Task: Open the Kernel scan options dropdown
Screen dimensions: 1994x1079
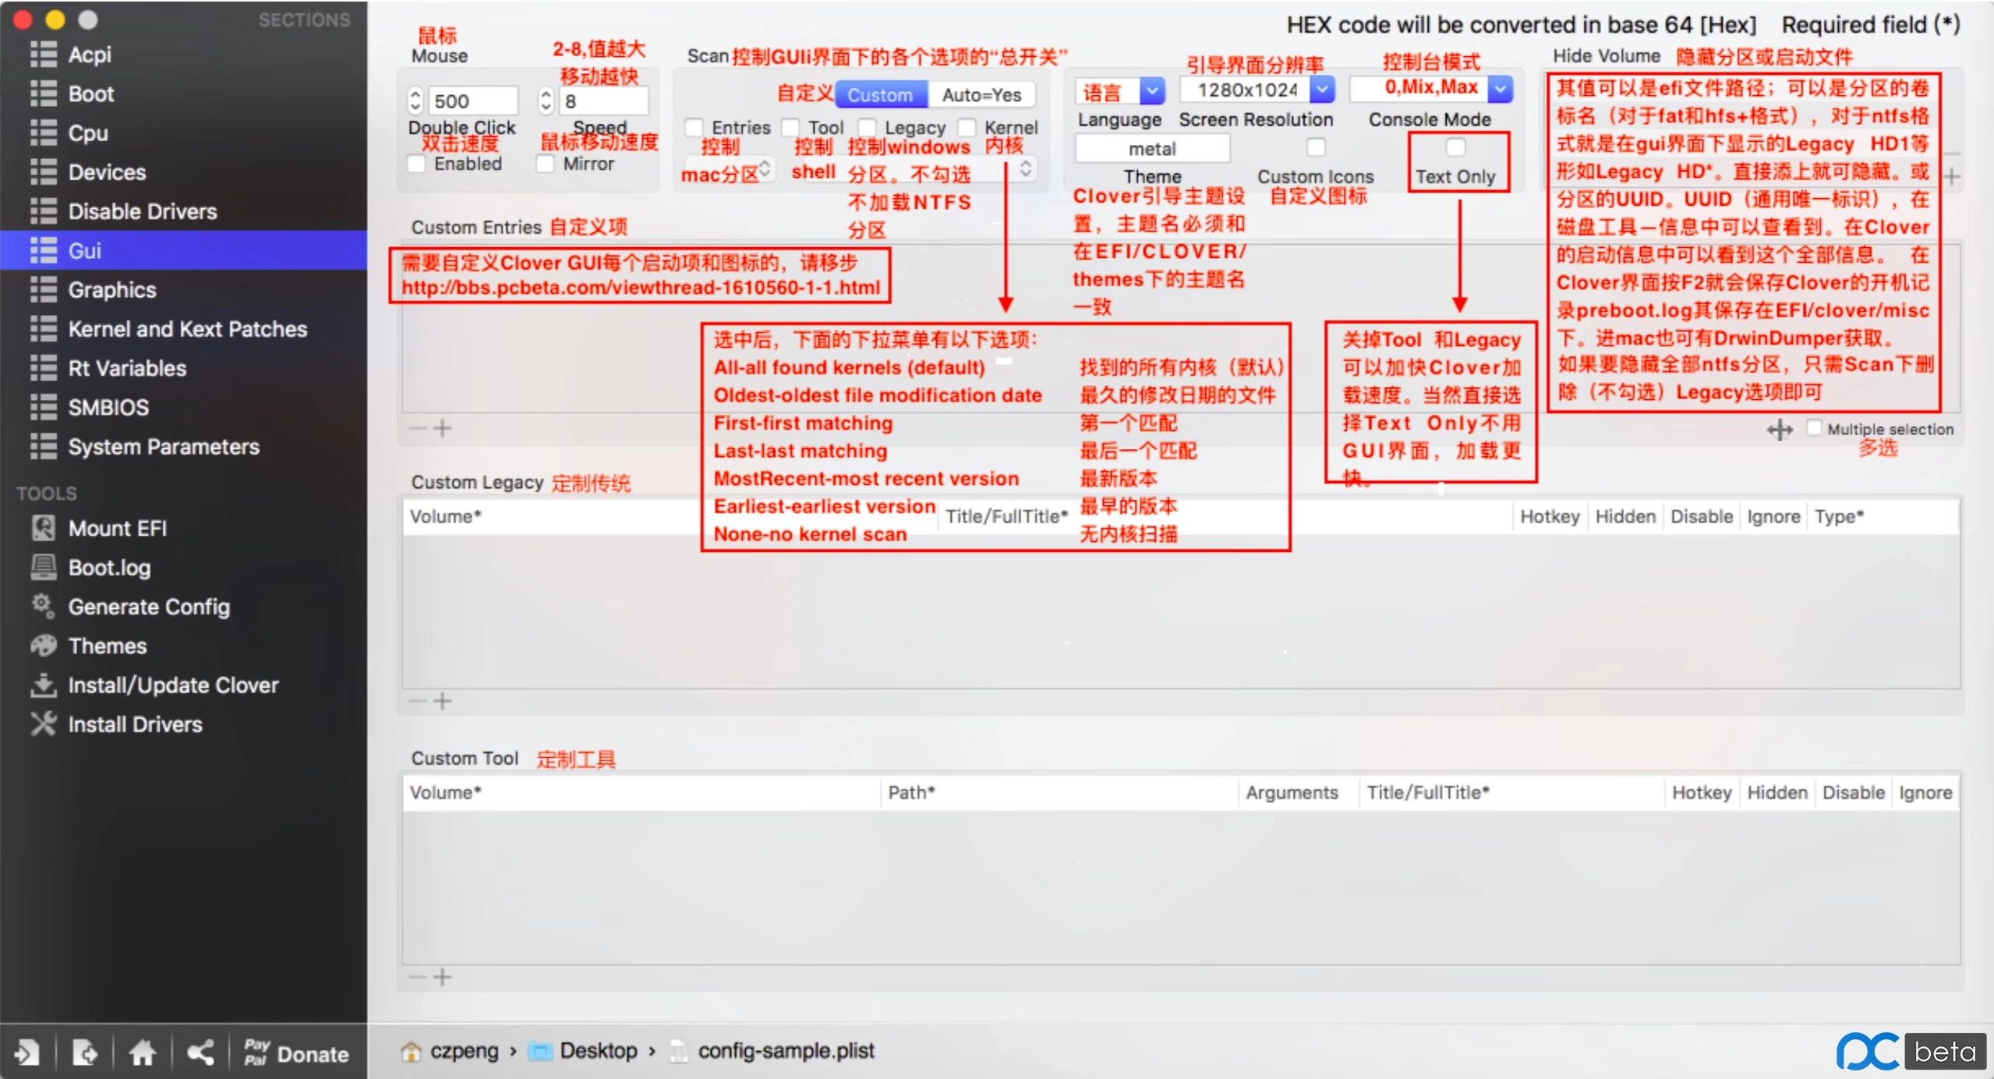Action: click(1026, 168)
